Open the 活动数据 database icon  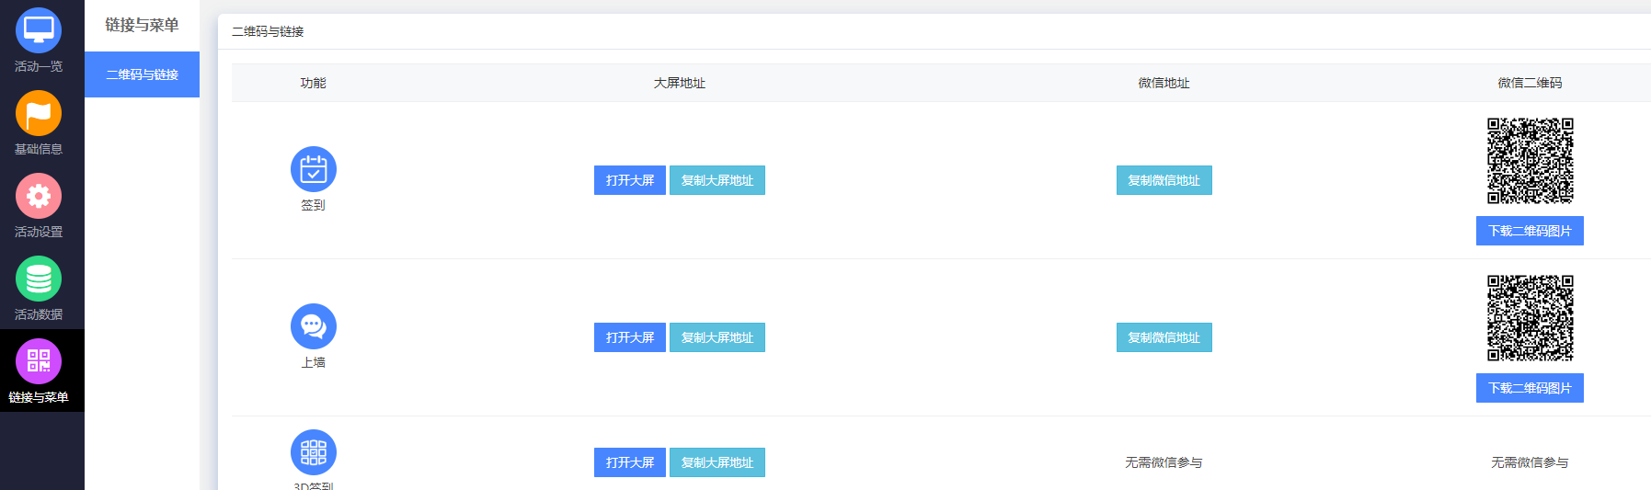(39, 279)
